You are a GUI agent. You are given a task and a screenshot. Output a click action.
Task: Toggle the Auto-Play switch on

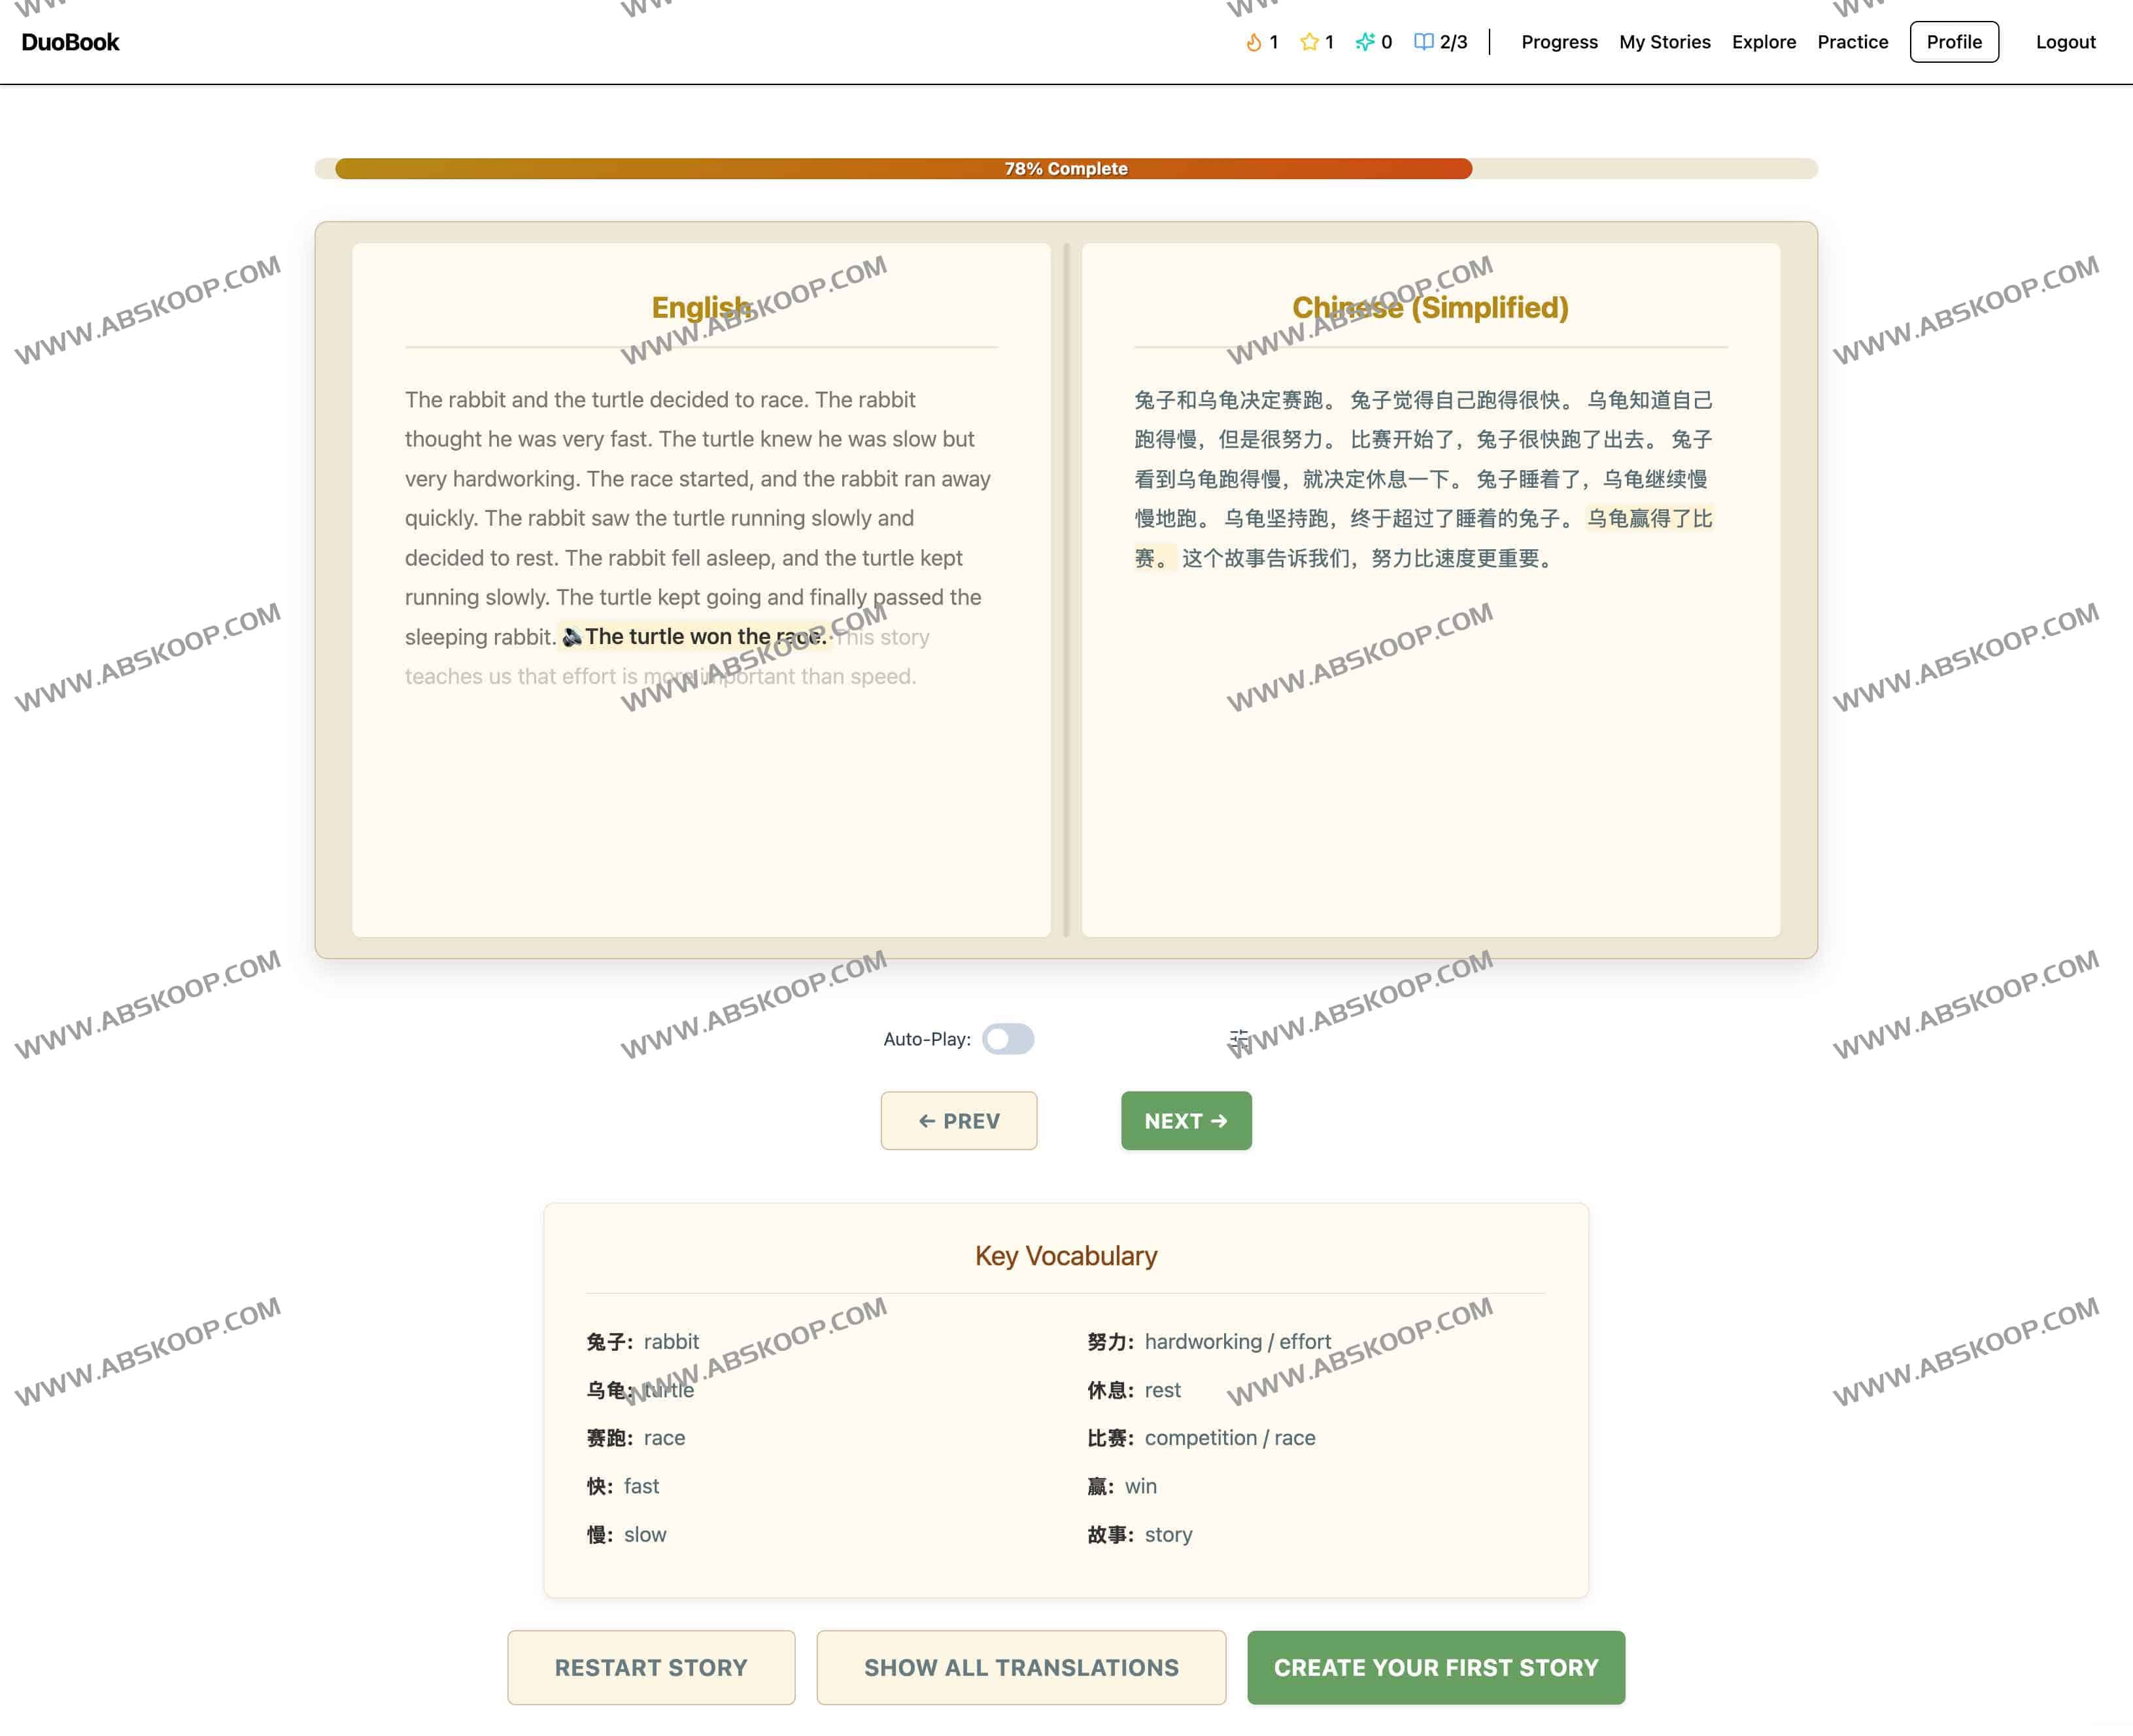point(1009,1039)
